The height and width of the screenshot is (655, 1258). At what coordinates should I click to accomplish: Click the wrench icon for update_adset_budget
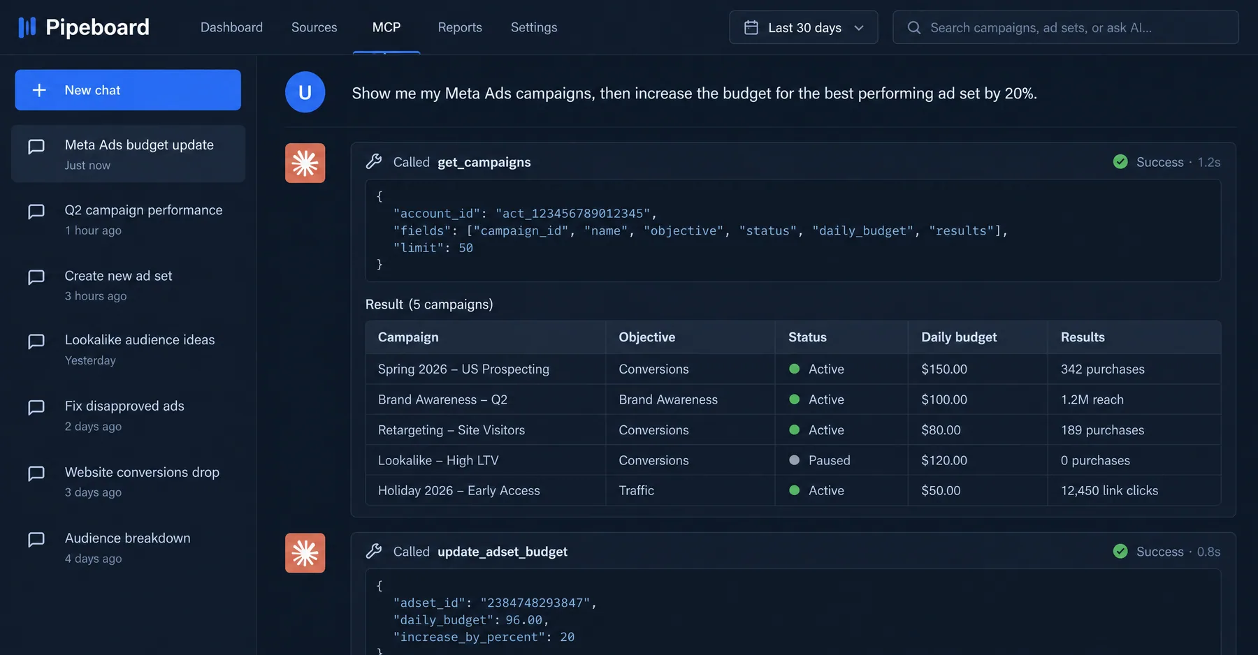pyautogui.click(x=374, y=552)
